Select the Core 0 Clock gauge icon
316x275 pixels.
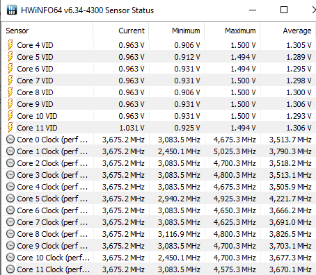(10, 140)
